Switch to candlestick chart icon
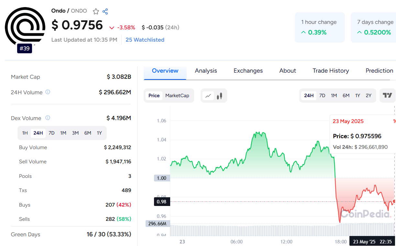 [220, 96]
